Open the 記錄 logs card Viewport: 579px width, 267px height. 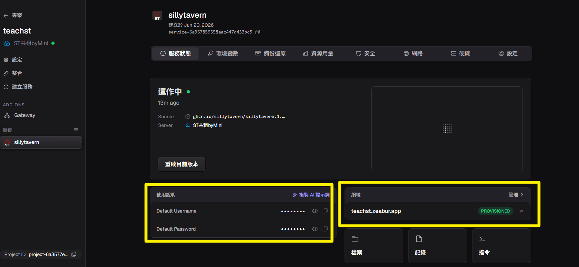pyautogui.click(x=438, y=246)
